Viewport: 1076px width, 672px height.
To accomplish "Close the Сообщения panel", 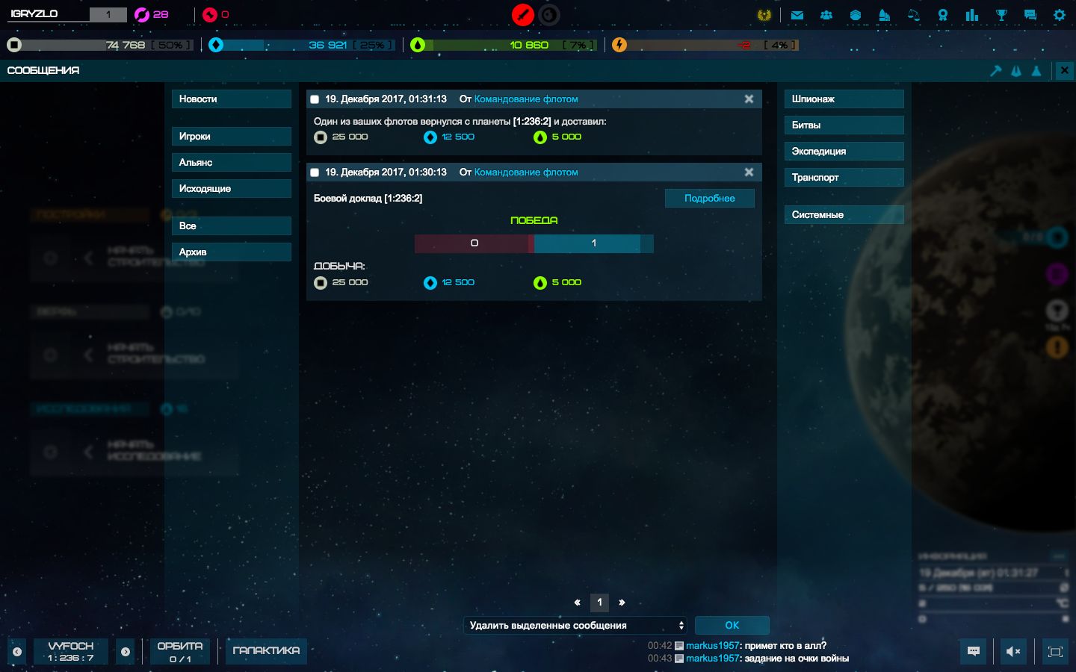I will coord(1065,71).
